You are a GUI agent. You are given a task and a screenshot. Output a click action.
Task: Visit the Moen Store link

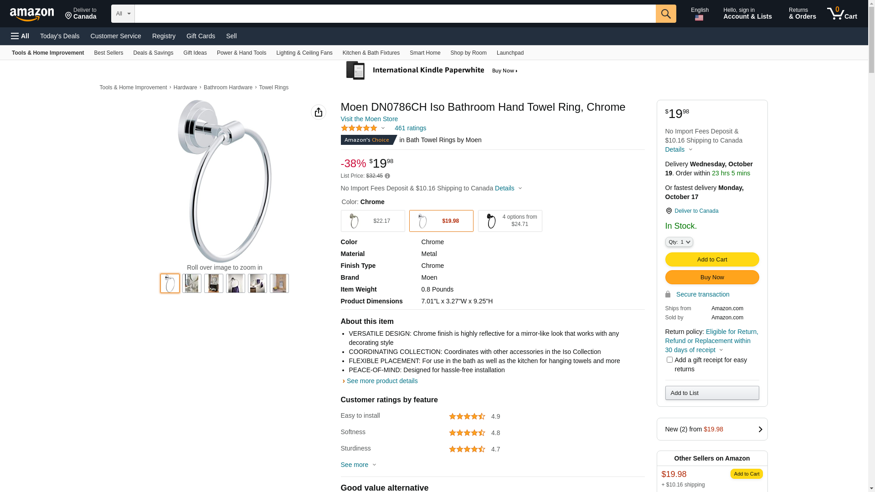click(369, 119)
